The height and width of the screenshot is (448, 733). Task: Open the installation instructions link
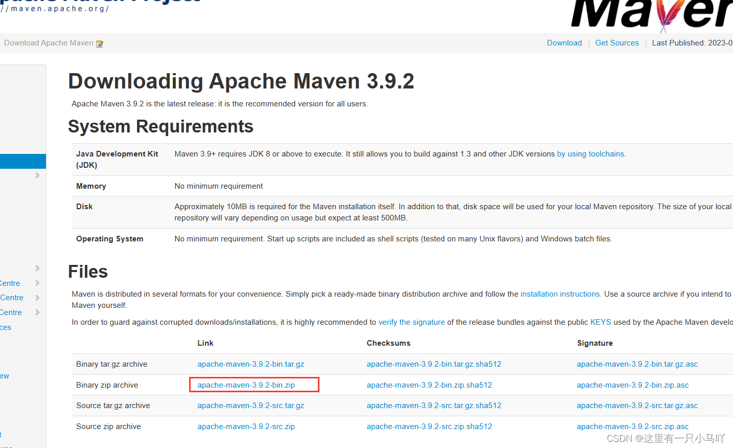[560, 294]
